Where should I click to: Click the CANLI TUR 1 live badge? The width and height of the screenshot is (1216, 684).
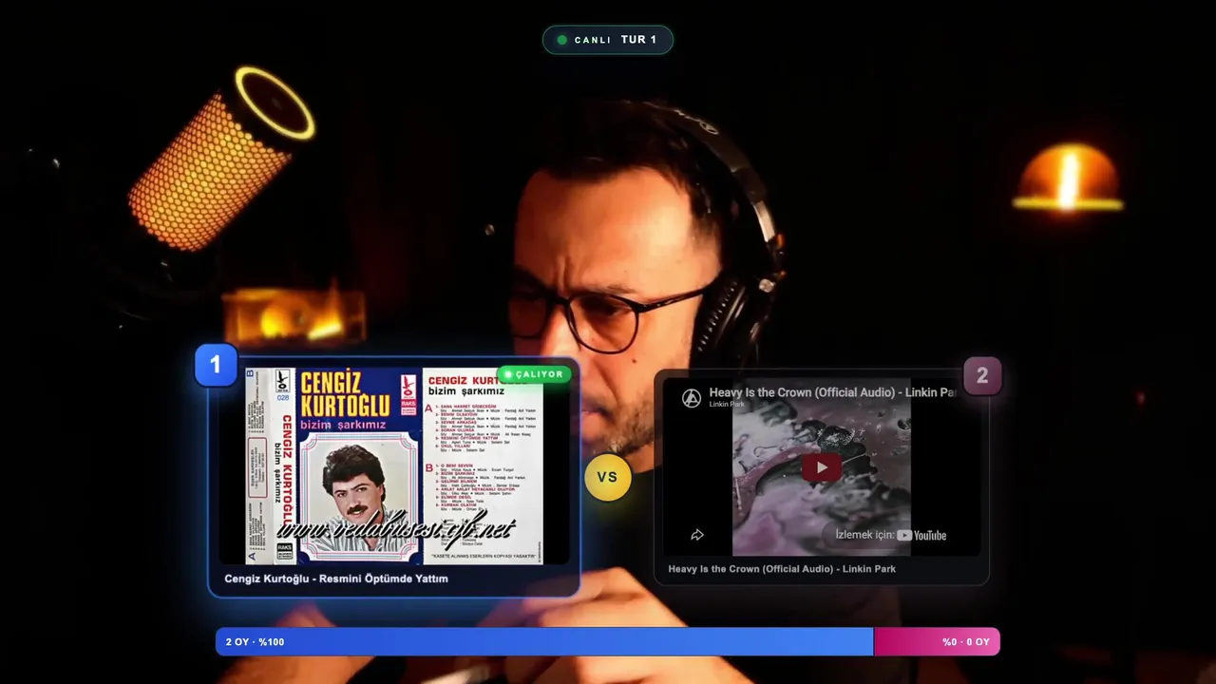[x=608, y=40]
